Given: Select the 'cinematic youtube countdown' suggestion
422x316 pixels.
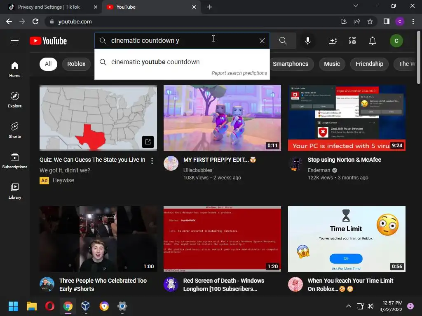Looking at the screenshot, I should coord(182,62).
